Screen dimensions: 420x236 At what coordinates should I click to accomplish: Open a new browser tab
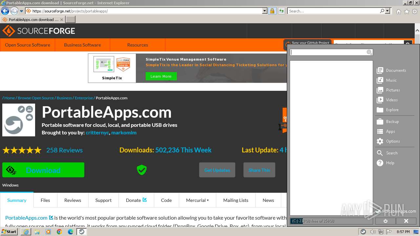click(x=71, y=20)
